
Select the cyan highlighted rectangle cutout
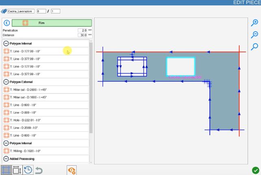tap(181, 67)
